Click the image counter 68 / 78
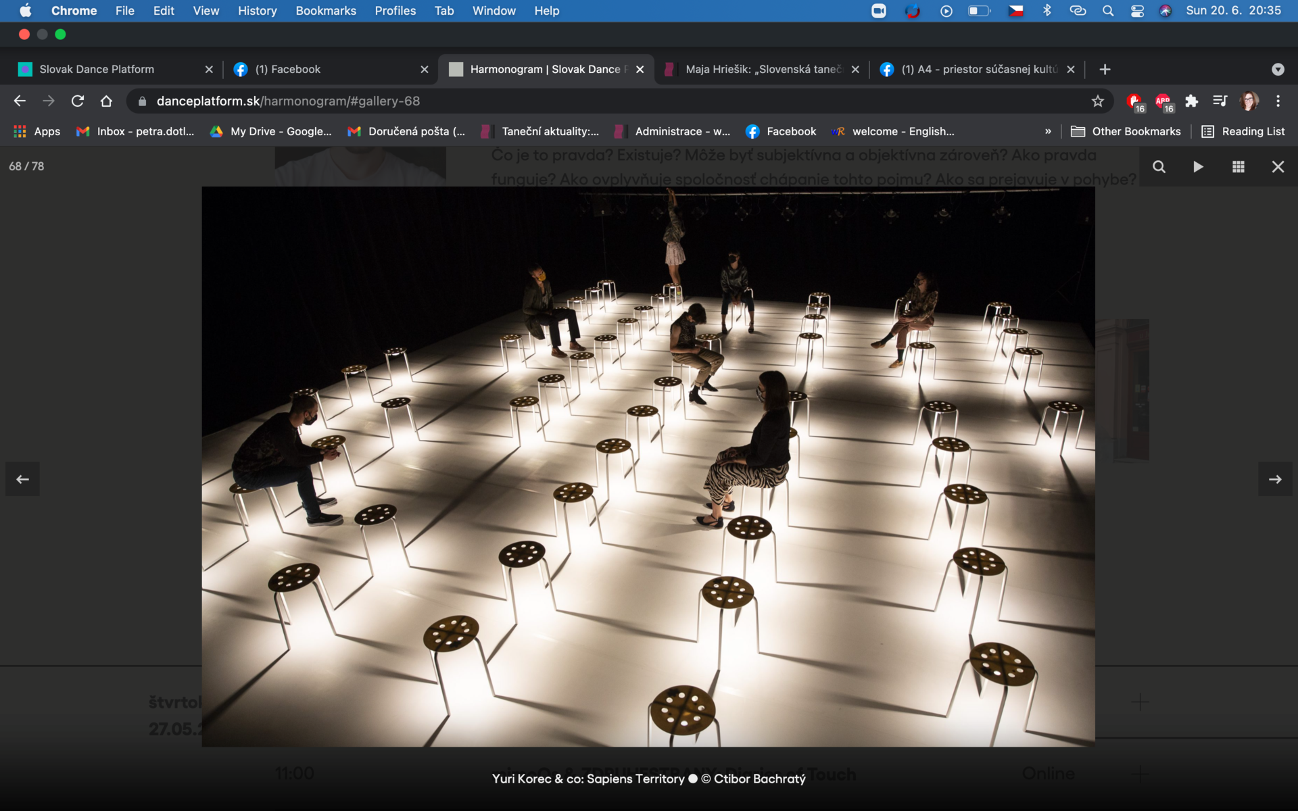The height and width of the screenshot is (811, 1298). [26, 166]
